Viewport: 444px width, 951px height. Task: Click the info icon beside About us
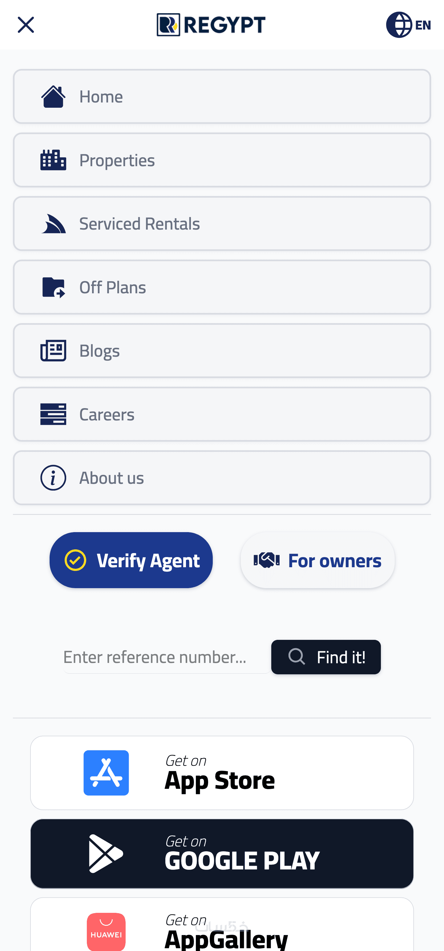(53, 478)
